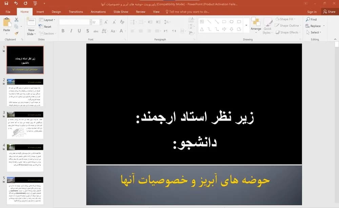Open Shape Effects menu
The height and width of the screenshot is (208, 339).
tap(288, 32)
